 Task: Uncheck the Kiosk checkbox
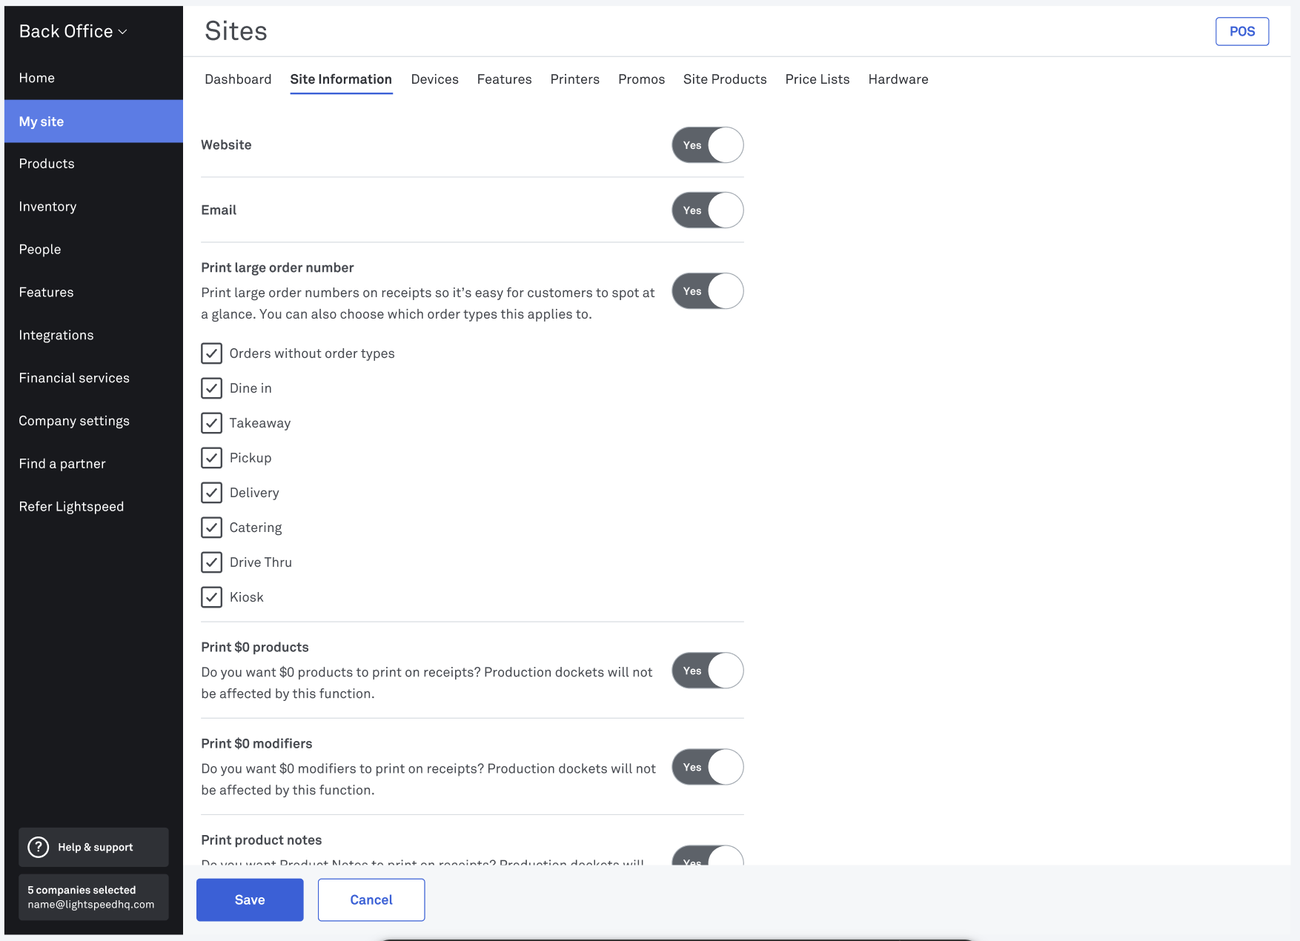pyautogui.click(x=211, y=597)
